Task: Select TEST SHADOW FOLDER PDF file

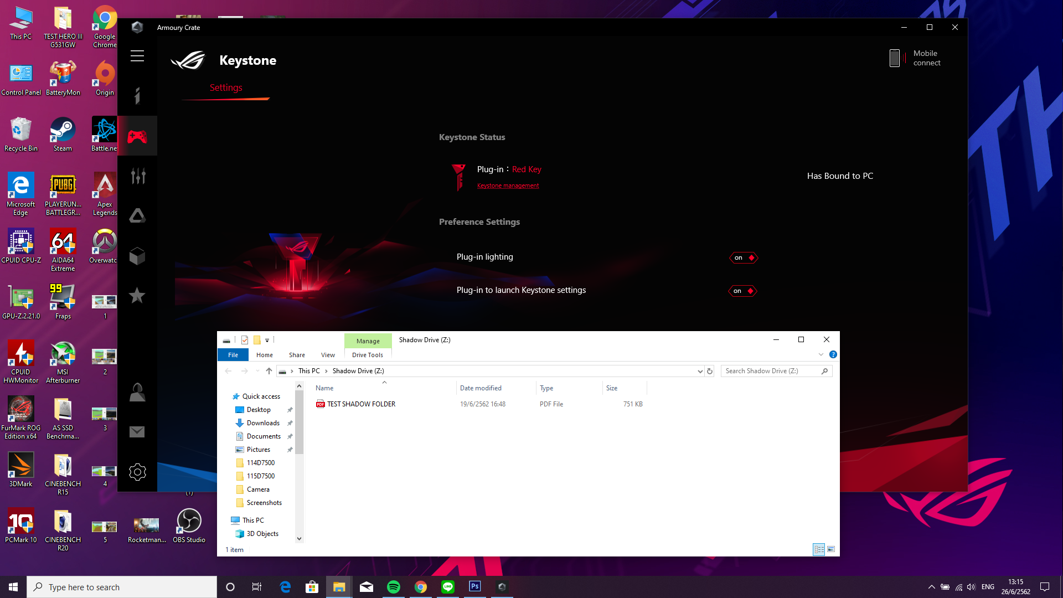Action: tap(361, 404)
